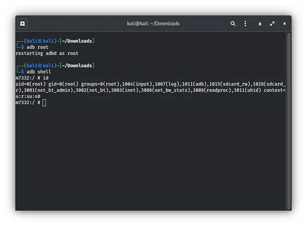Maximize the terminal window
307x226 pixels.
(272, 23)
